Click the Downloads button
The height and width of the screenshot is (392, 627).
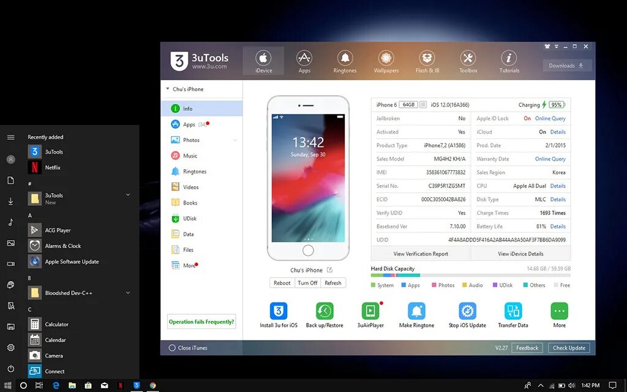click(x=567, y=66)
